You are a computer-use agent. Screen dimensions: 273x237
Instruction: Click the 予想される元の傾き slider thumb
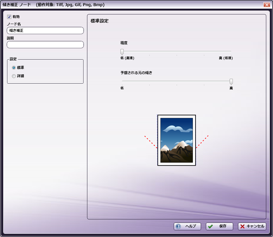[x=231, y=82]
